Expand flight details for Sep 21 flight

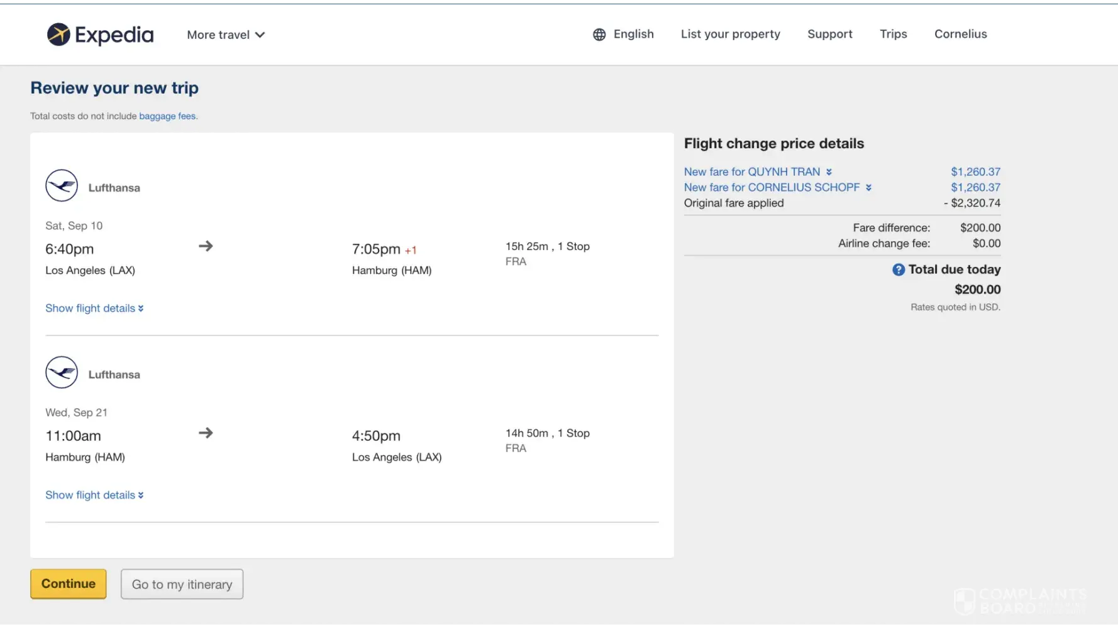point(94,495)
